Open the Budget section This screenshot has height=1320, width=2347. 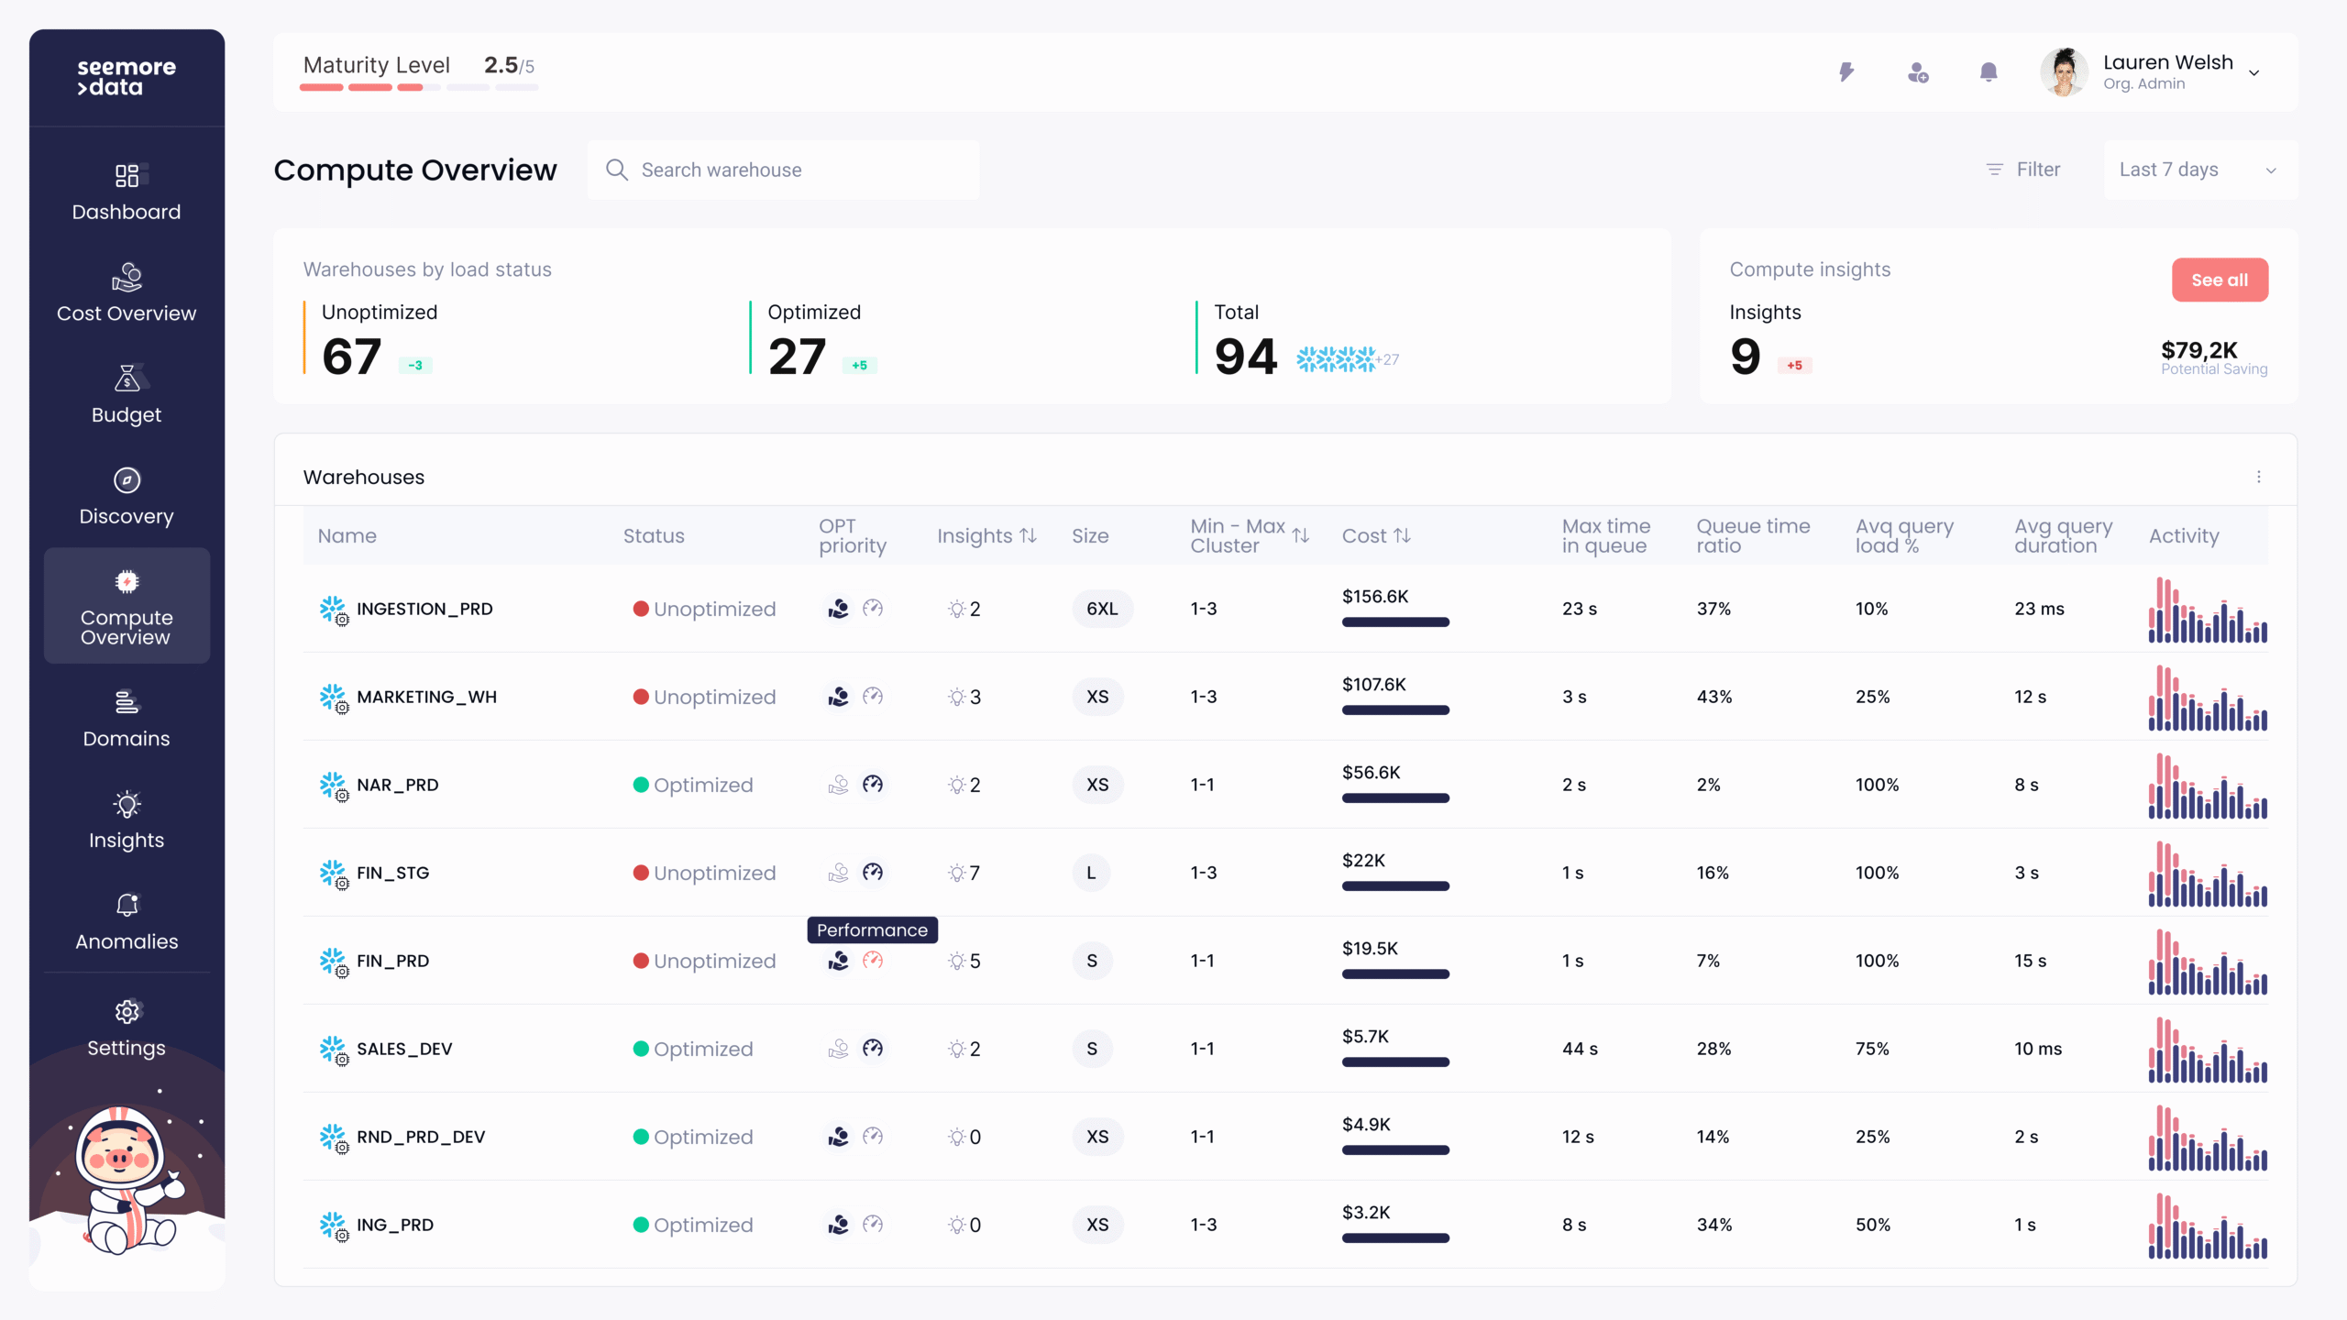[x=127, y=396]
